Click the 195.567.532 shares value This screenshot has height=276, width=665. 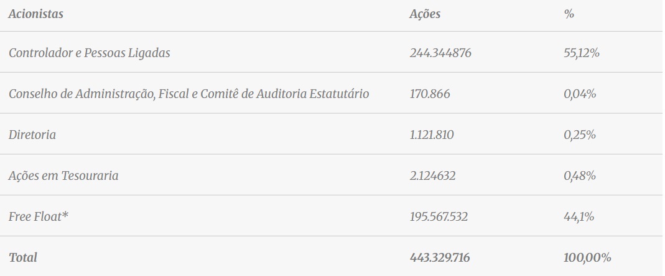[439, 216]
